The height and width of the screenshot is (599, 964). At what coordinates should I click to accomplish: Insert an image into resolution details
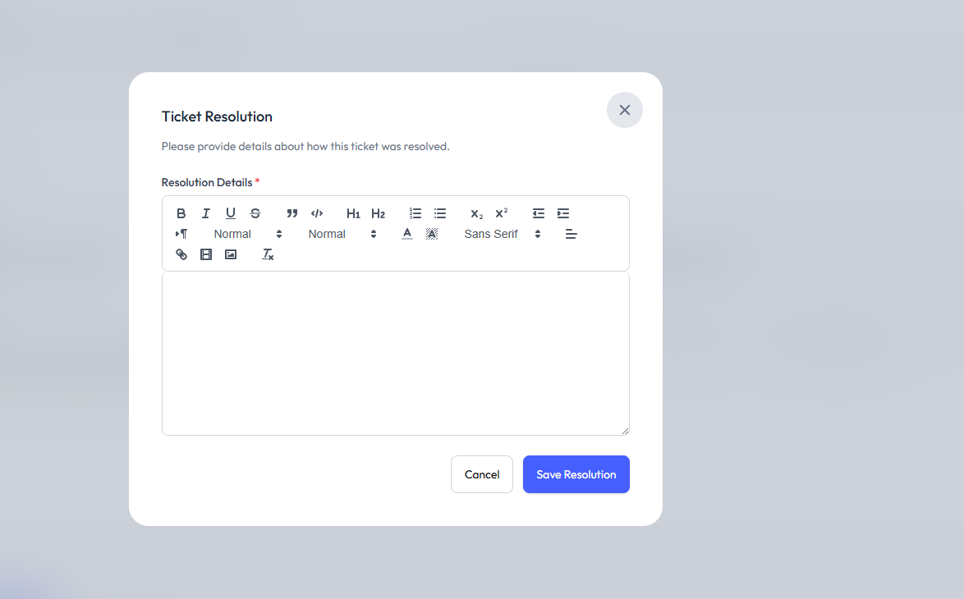click(231, 254)
